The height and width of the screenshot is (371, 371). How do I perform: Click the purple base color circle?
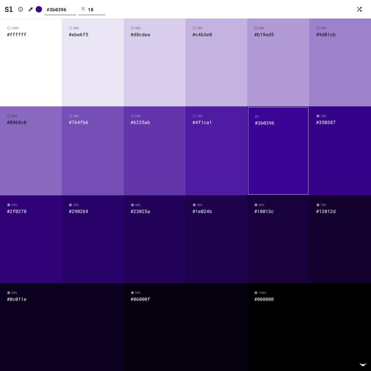pyautogui.click(x=39, y=10)
